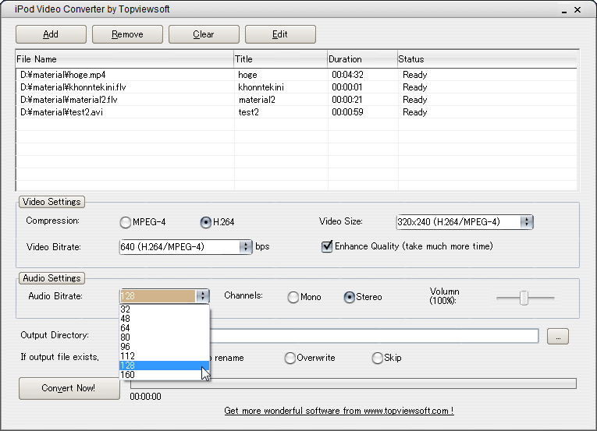
Task: Click the Duration column header
Action: tap(362, 59)
